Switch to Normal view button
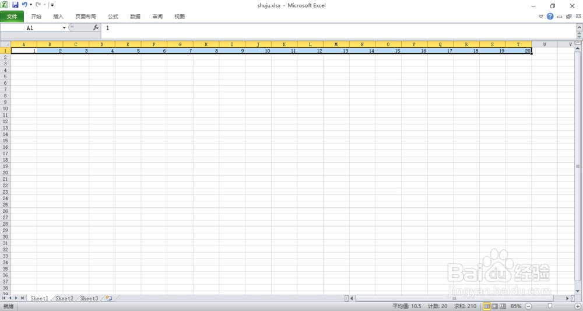 coord(487,306)
